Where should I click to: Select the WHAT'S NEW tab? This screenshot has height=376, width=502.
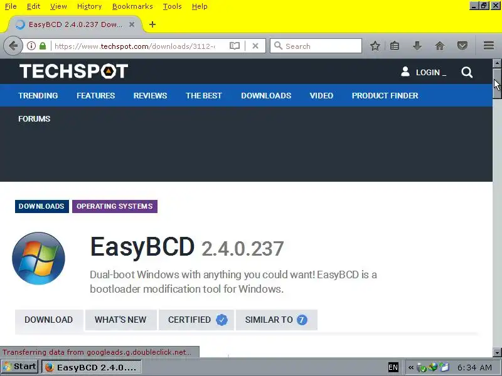click(x=120, y=320)
